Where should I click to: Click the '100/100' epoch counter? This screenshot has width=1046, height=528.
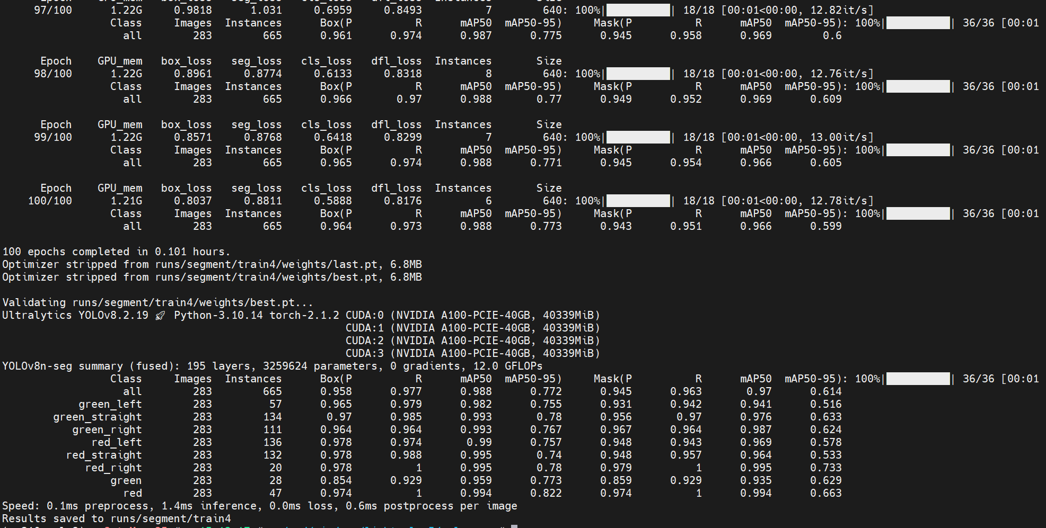tap(50, 201)
